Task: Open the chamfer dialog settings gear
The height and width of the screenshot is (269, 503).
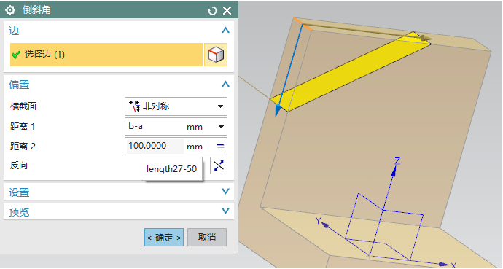Action: (x=10, y=10)
